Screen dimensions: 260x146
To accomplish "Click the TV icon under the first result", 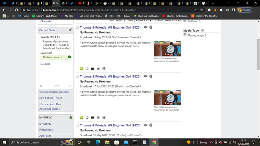I will [x=87, y=69].
